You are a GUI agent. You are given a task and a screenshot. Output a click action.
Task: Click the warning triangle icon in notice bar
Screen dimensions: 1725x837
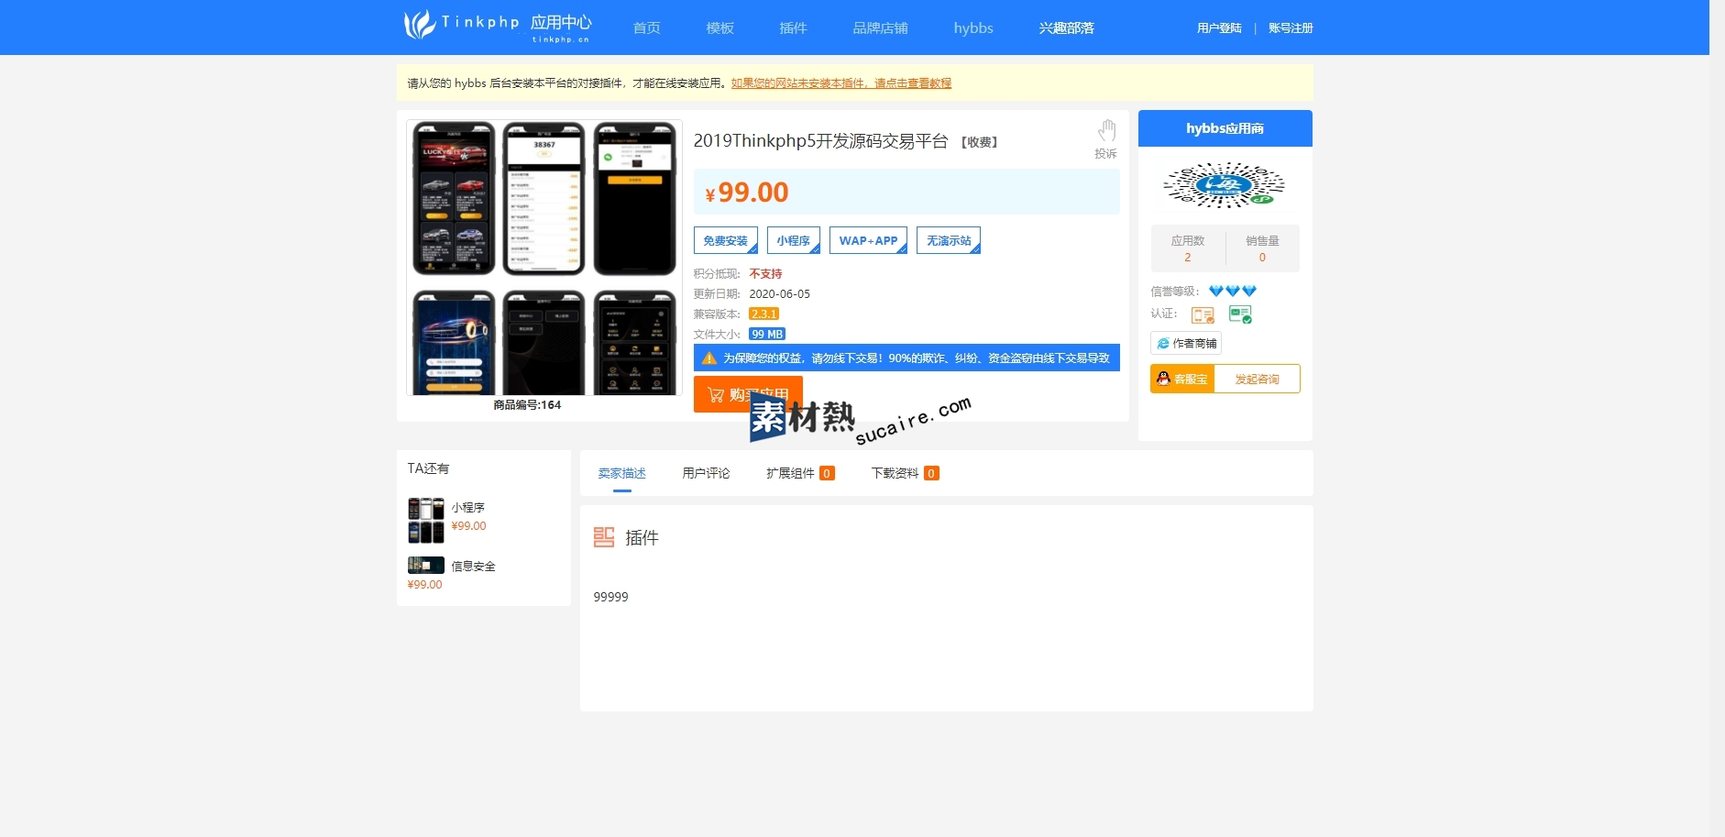[x=709, y=358]
